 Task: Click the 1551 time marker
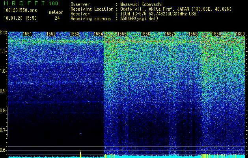coord(27,34)
